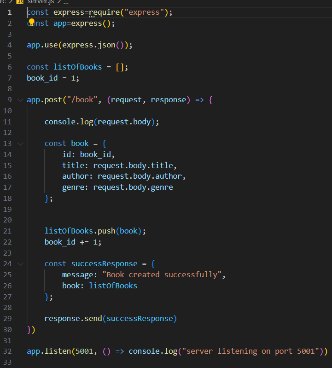Screen dimensions: 332x368
Task: Click line number 1 in the gutter
Action: click(9, 12)
